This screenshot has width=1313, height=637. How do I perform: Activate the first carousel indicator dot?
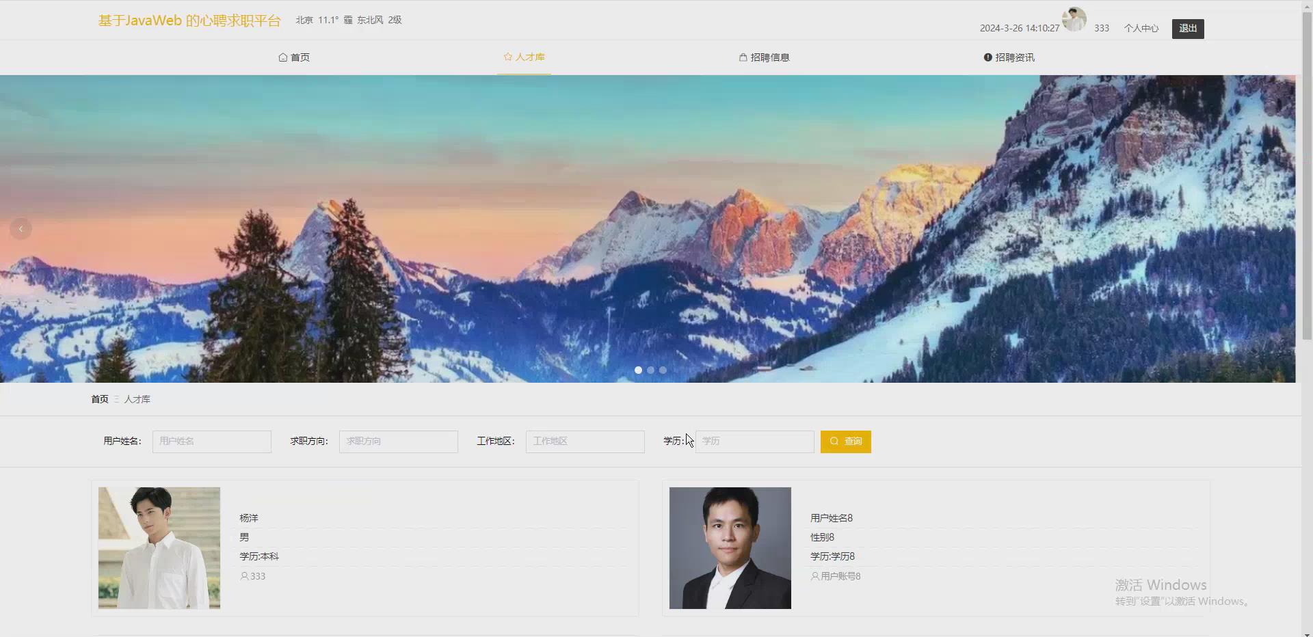(x=638, y=370)
